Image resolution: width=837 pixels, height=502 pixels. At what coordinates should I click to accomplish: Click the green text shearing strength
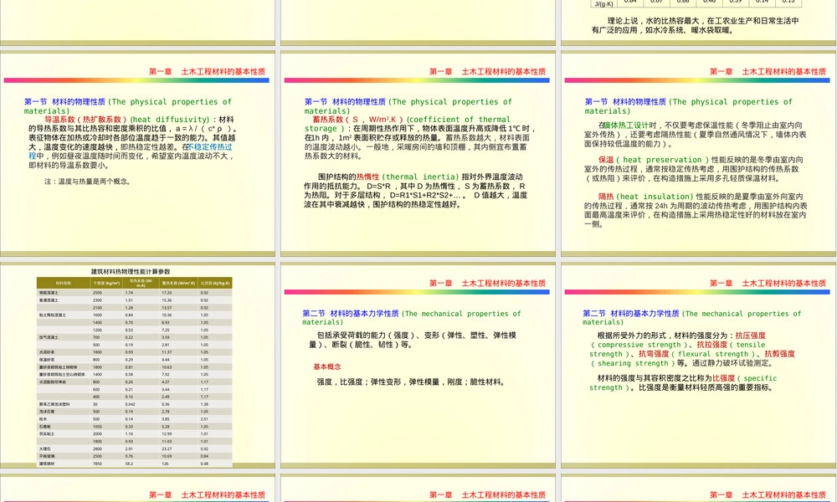point(633,363)
